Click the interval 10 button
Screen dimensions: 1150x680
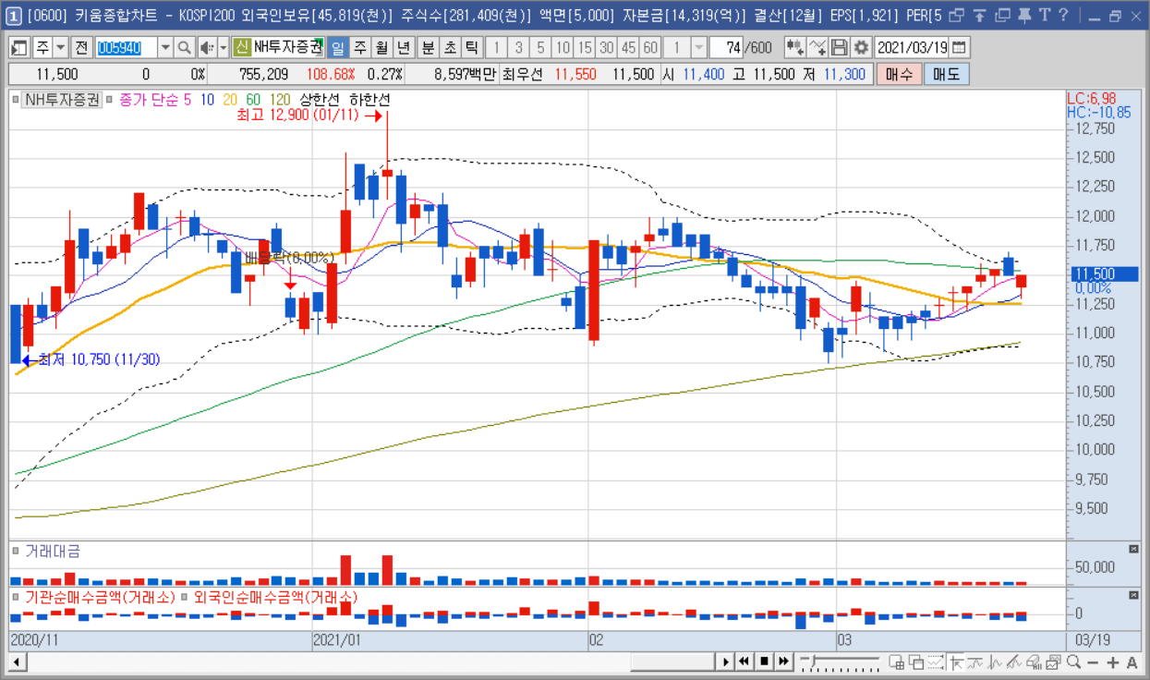(563, 47)
